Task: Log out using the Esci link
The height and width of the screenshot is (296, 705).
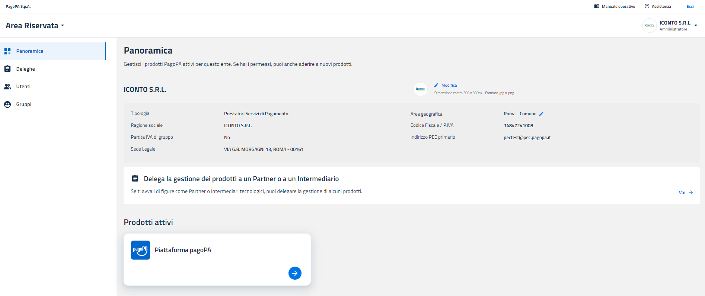Action: click(x=690, y=6)
